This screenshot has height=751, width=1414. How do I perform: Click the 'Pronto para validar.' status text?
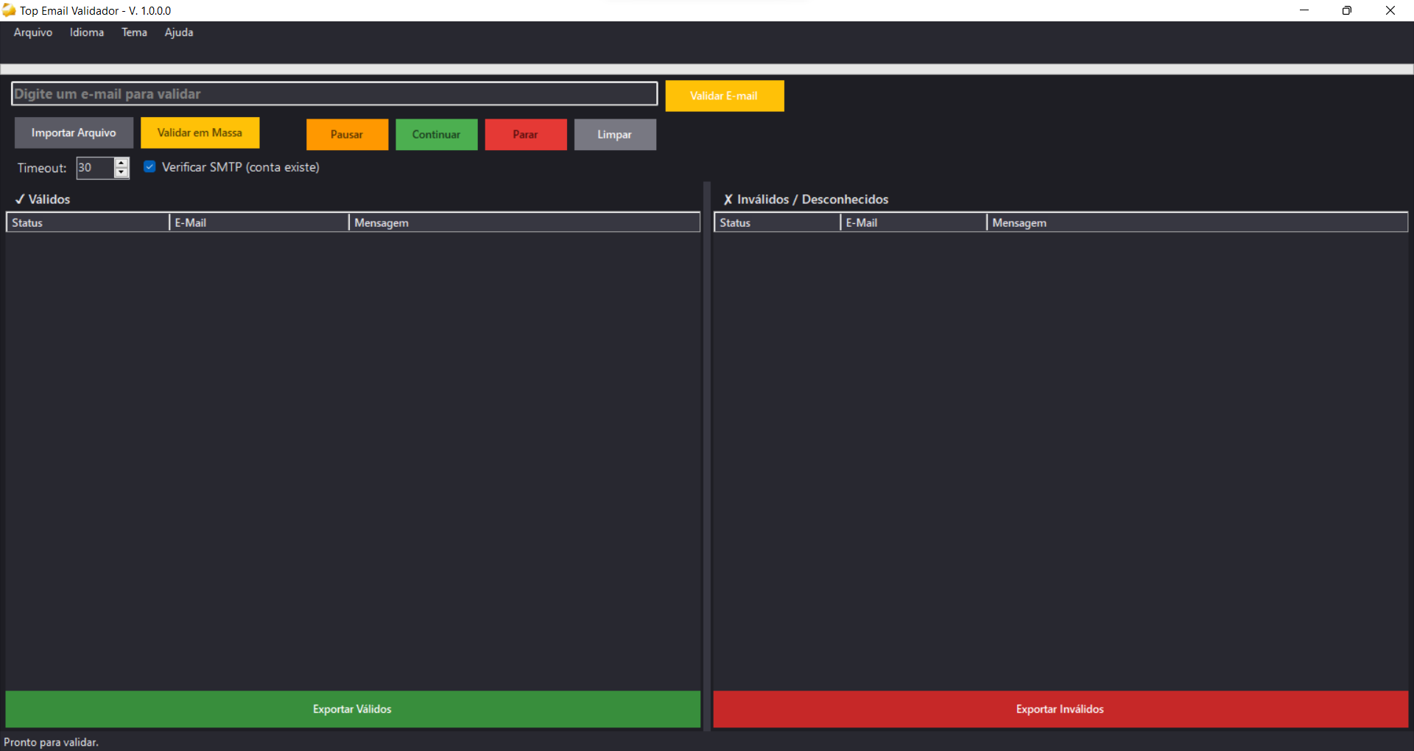(51, 742)
